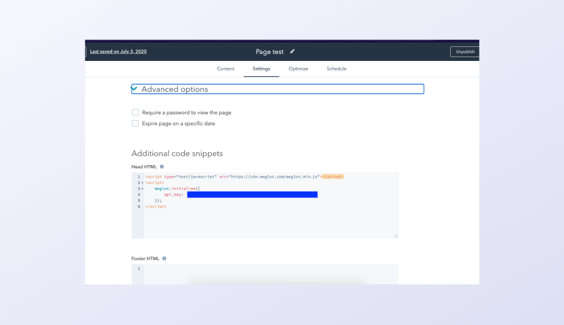The height and width of the screenshot is (325, 564).
Task: Collapse the Advanced options section
Action: click(278, 89)
